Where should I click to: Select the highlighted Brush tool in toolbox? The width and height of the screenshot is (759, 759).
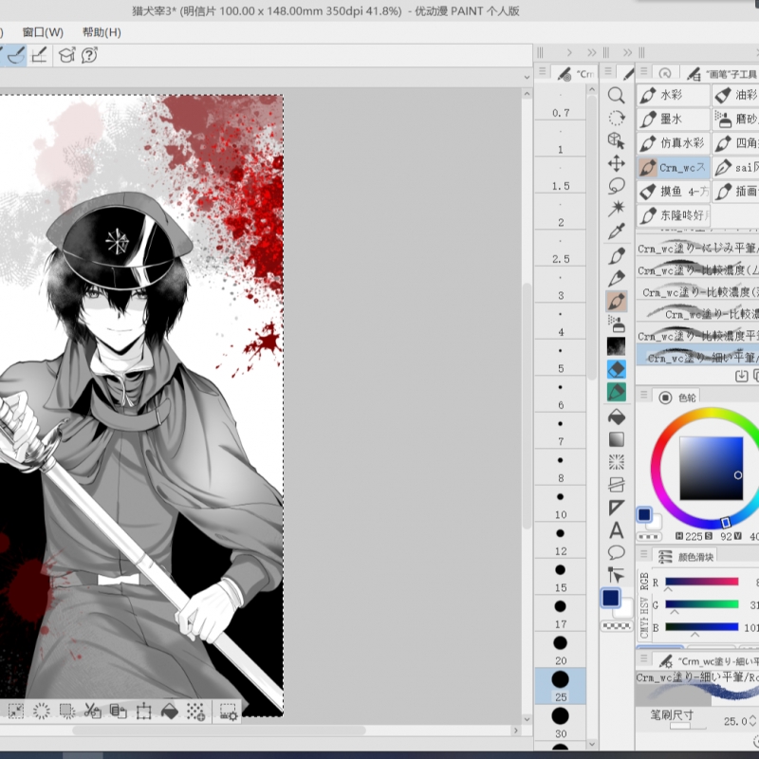click(x=616, y=301)
